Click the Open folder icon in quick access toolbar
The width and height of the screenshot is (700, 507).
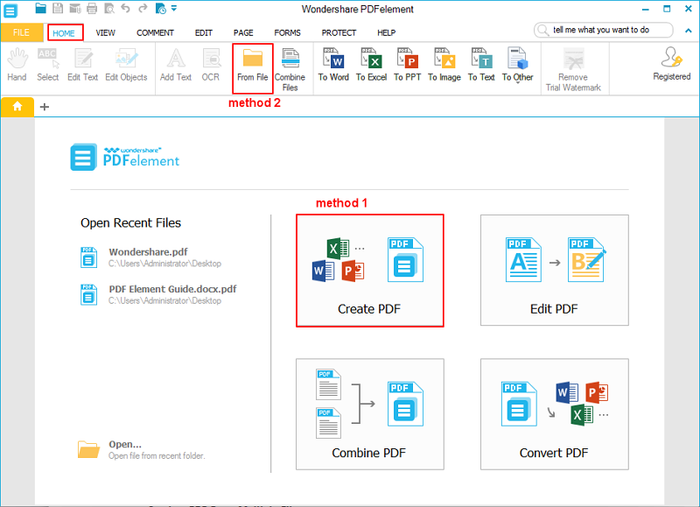[x=40, y=8]
